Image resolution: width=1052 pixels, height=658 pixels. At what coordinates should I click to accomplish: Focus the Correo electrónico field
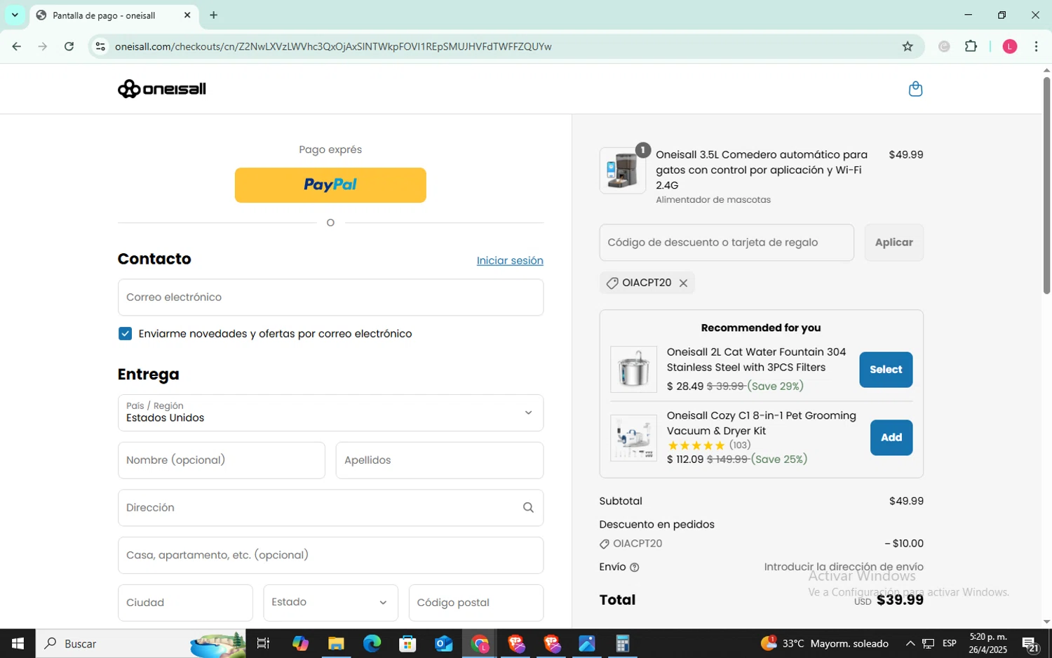[x=330, y=297]
